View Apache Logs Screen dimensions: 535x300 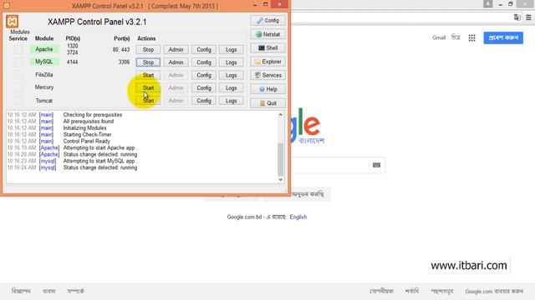(x=231, y=50)
